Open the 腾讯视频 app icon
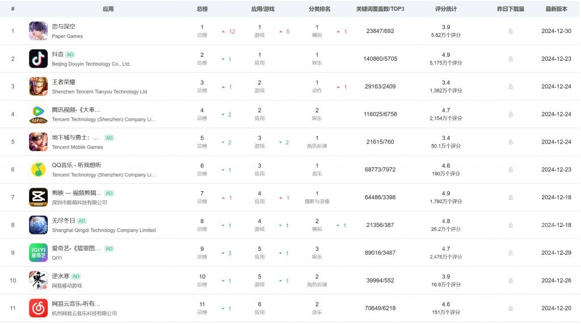Screen dimensions: 581x324 (38, 114)
